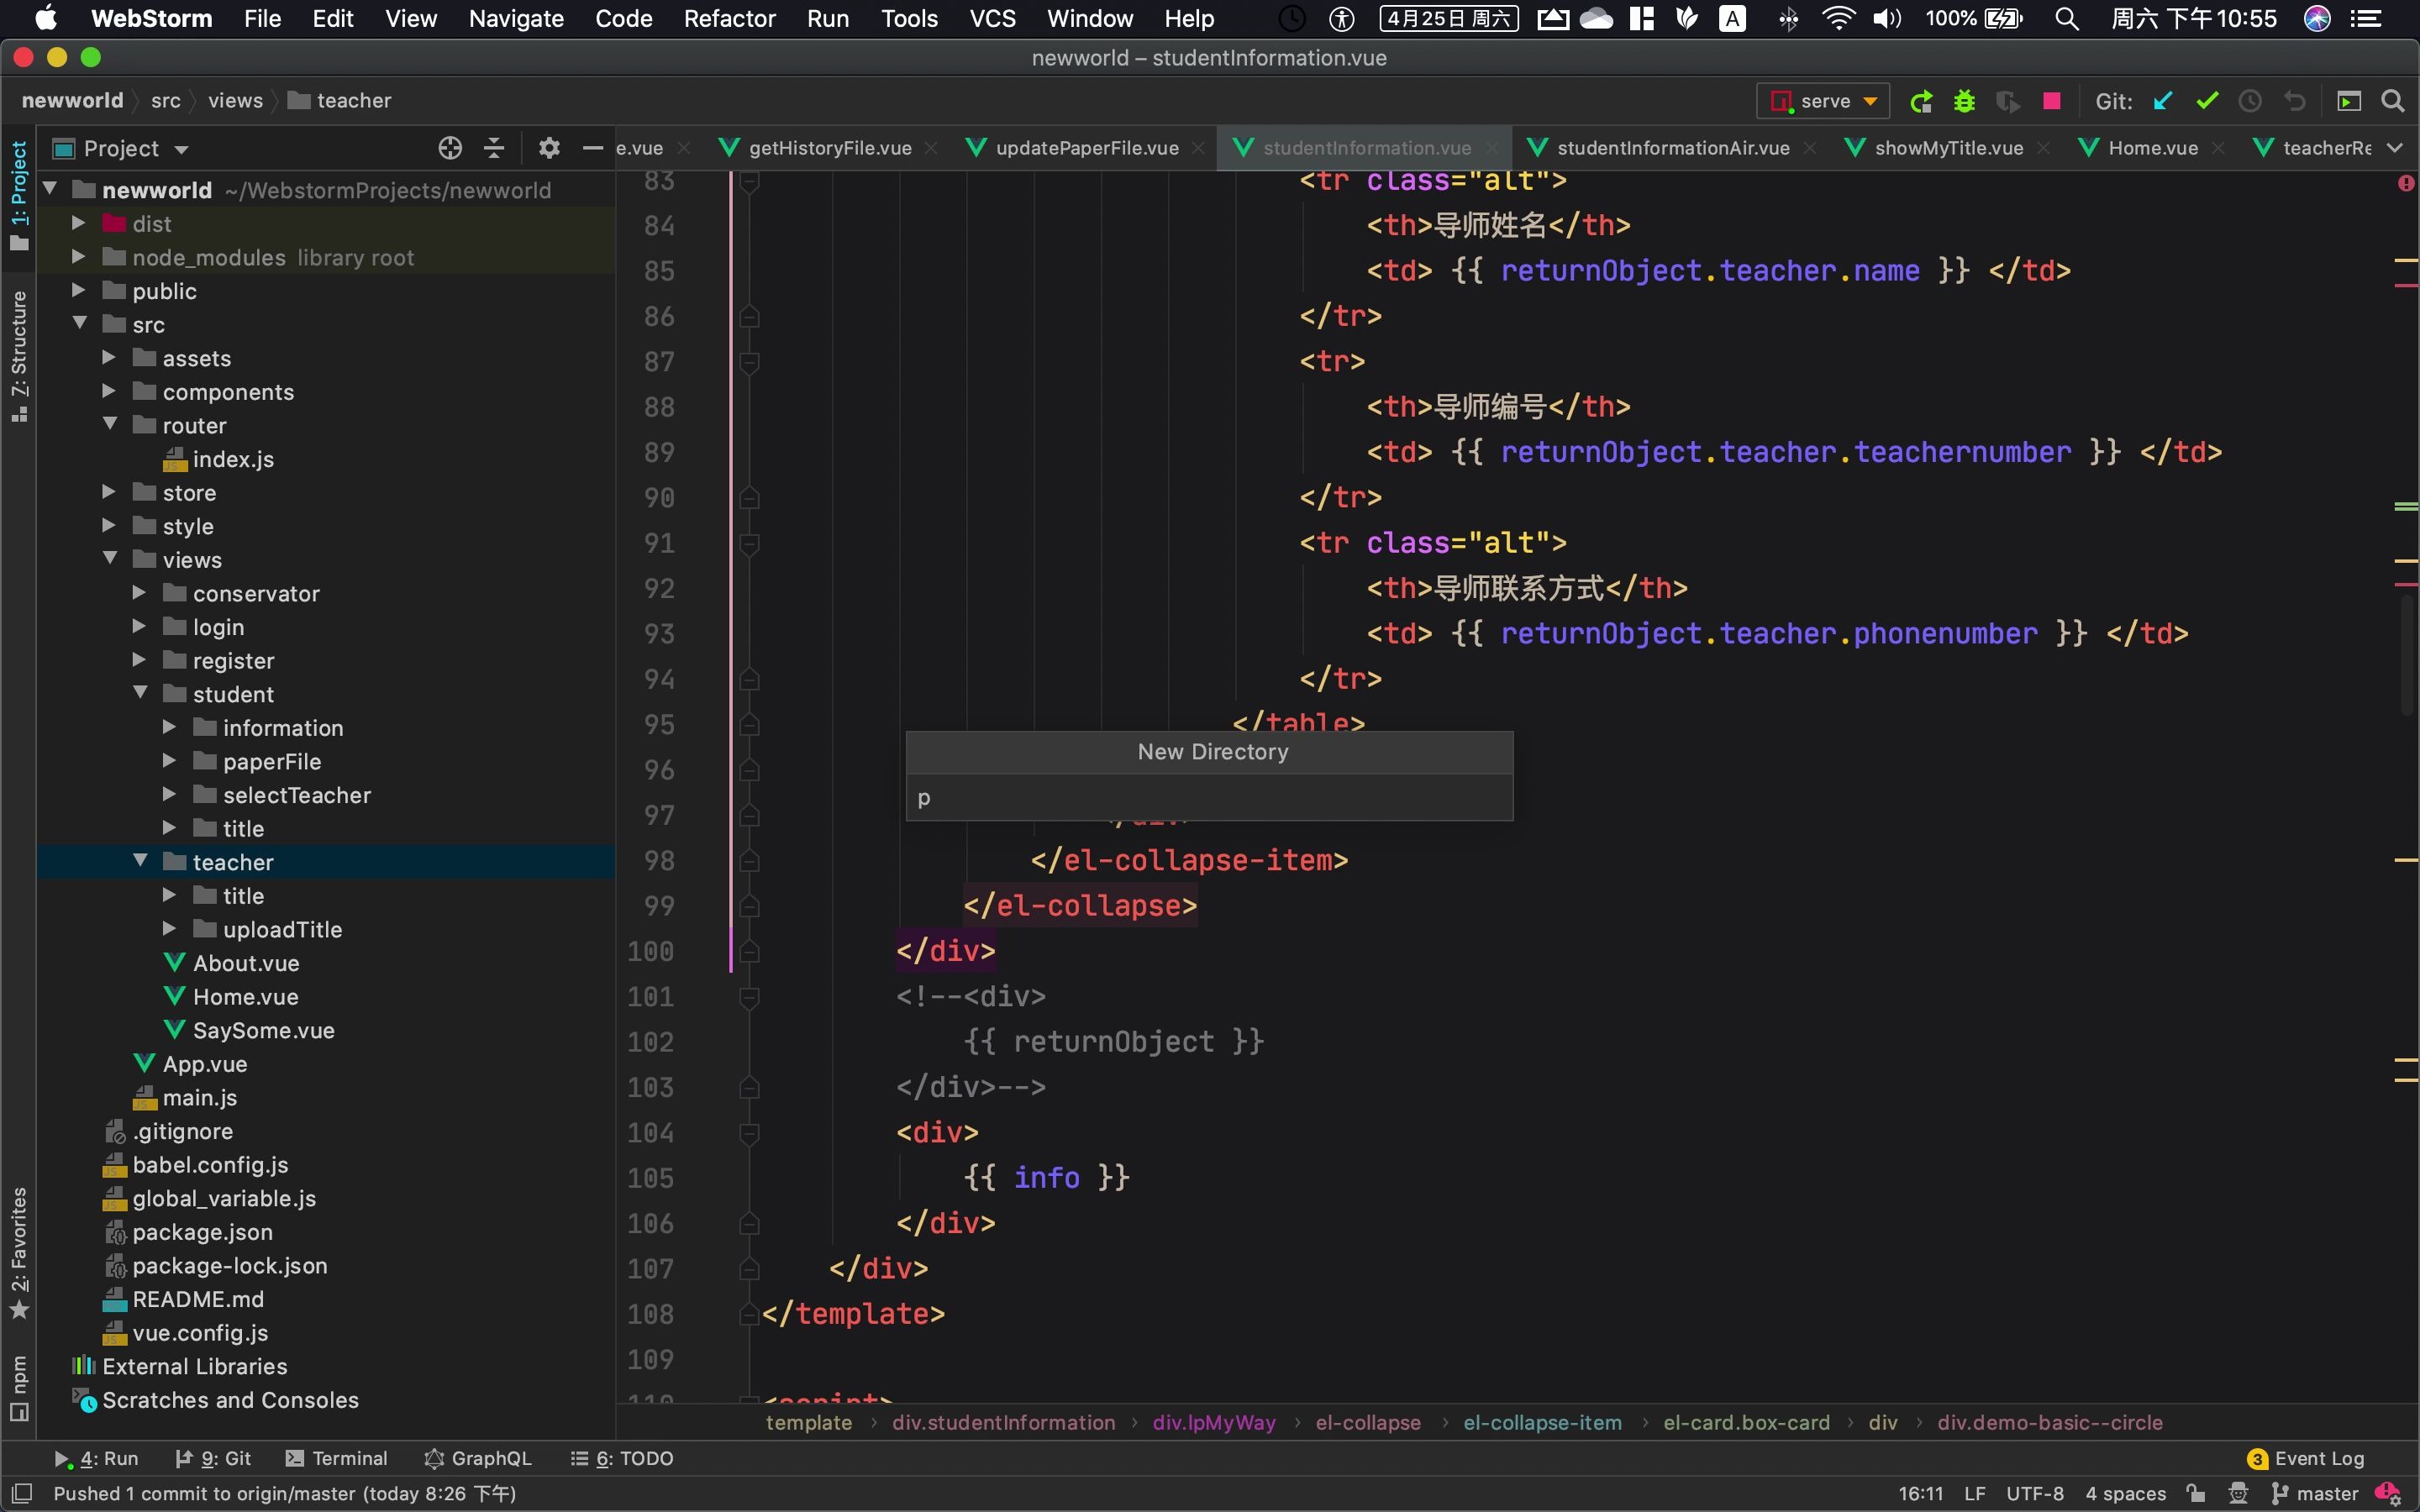The width and height of the screenshot is (2420, 1512).
Task: Toggle the Structure tool window
Action: pos(19,355)
